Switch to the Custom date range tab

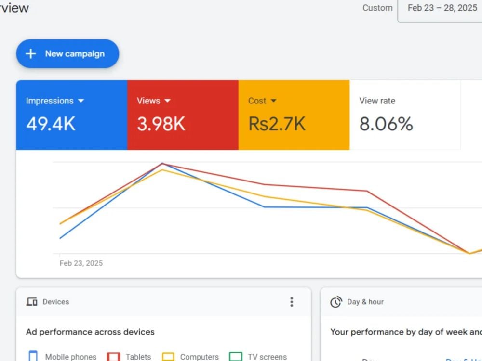(x=377, y=8)
